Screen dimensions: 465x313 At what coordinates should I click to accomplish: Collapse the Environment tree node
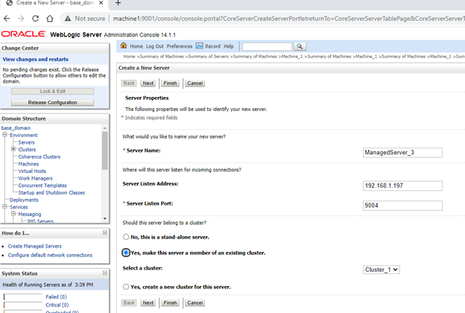click(4, 135)
